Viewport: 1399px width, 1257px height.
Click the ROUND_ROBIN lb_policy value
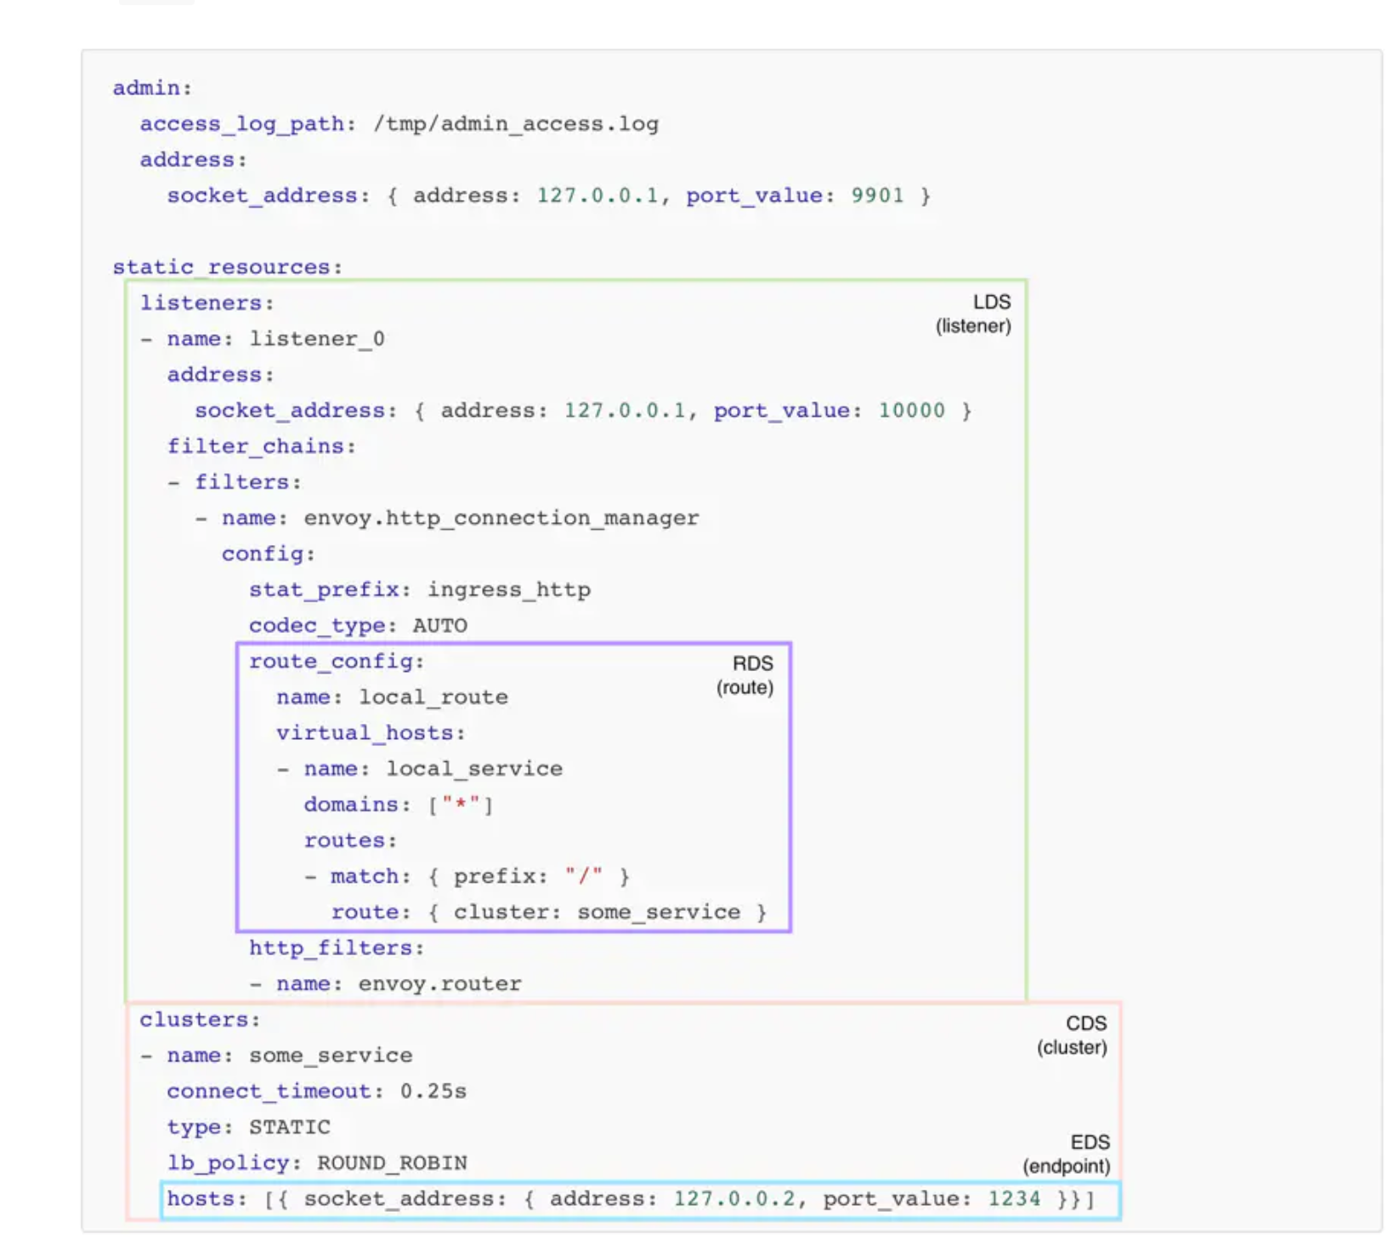point(392,1163)
